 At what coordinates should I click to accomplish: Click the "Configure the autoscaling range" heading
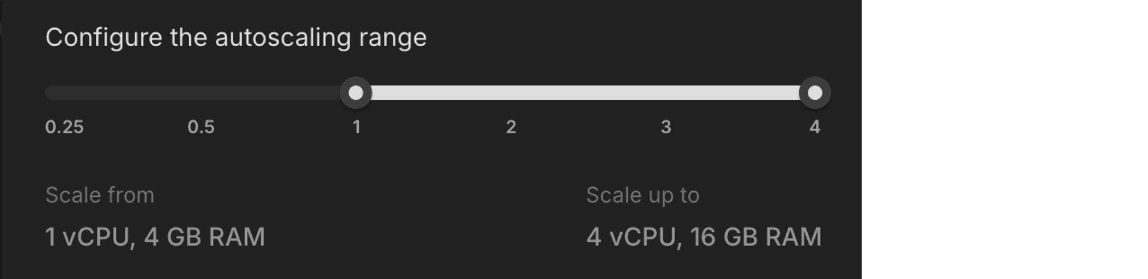coord(236,38)
